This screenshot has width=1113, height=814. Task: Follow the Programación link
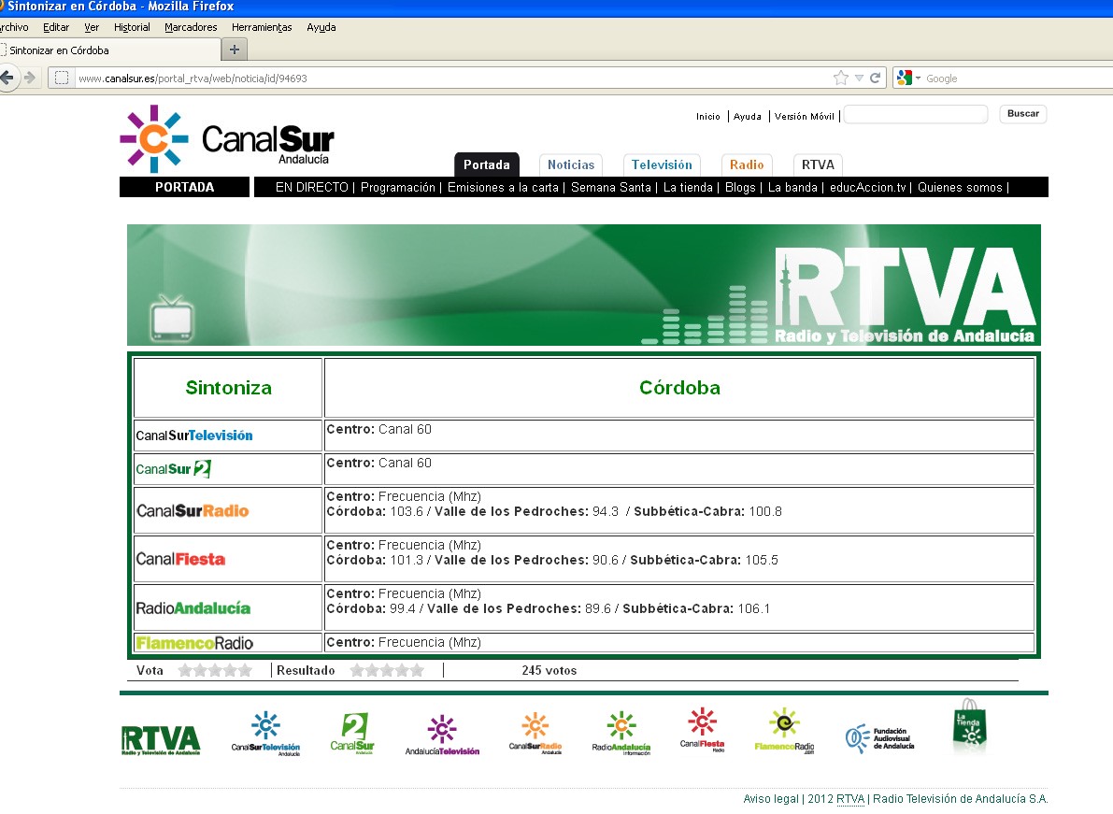point(397,188)
